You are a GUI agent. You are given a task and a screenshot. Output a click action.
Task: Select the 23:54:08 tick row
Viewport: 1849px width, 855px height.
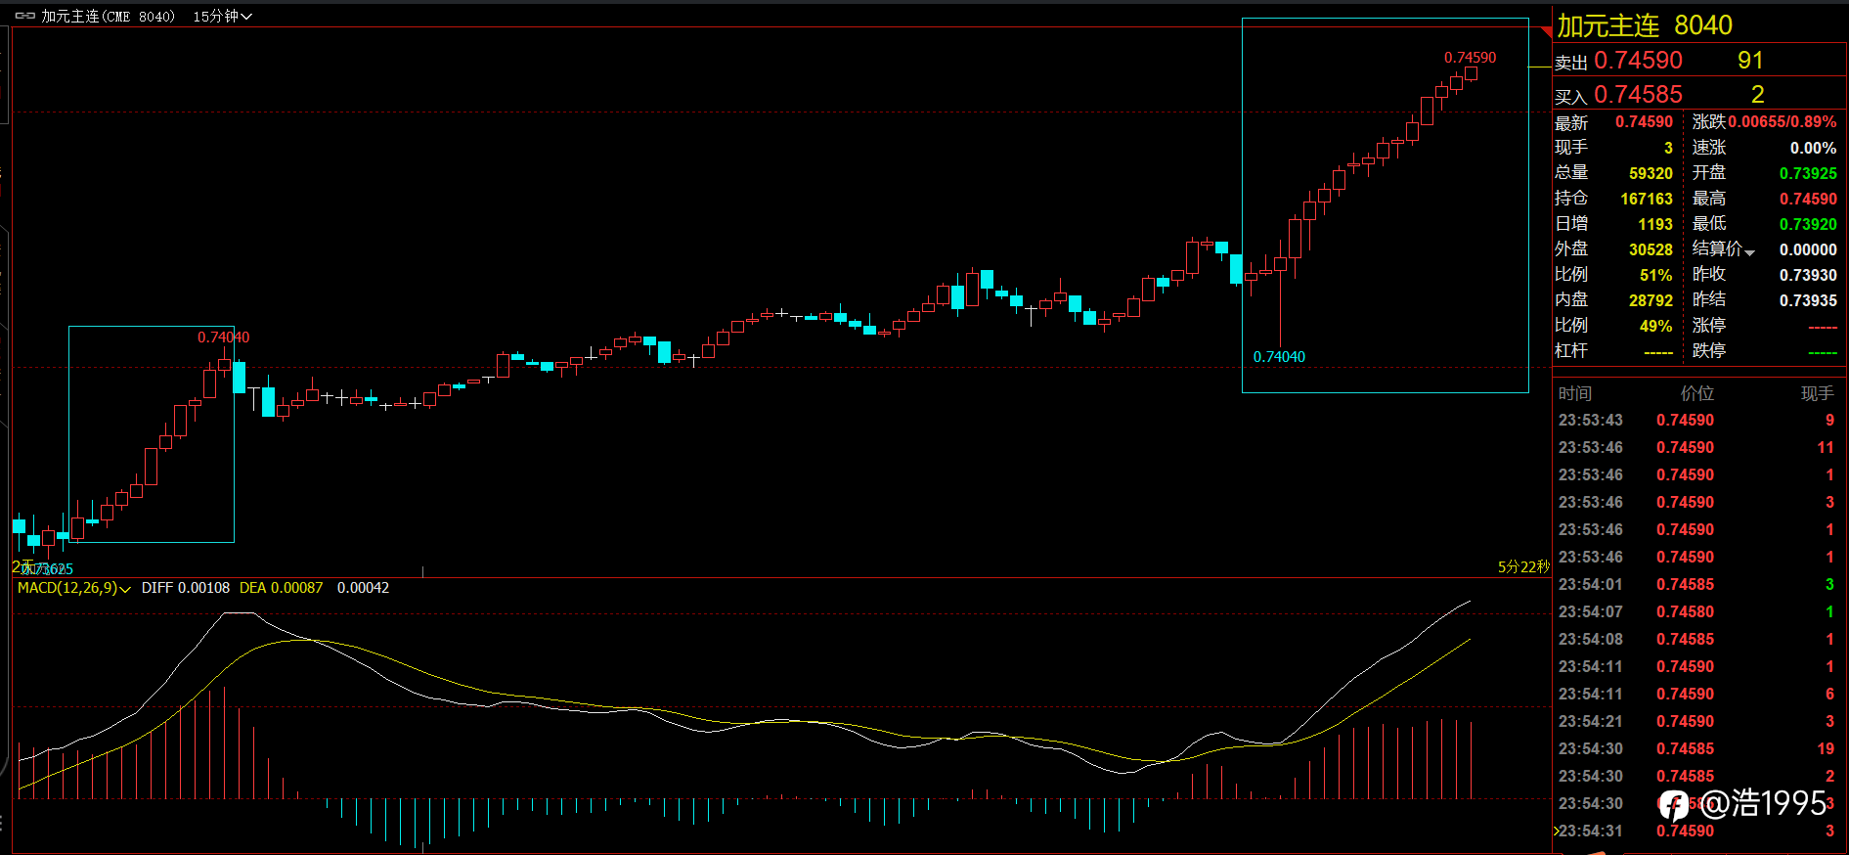1699,639
